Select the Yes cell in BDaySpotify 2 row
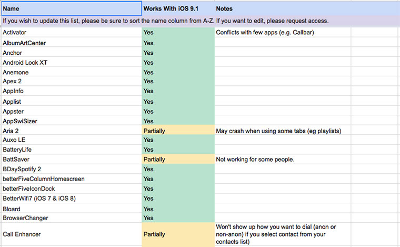Image resolution: width=400 pixels, height=247 pixels. point(178,169)
